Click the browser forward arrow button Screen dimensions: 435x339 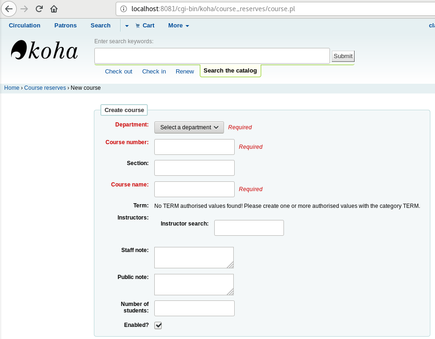pyautogui.click(x=24, y=9)
